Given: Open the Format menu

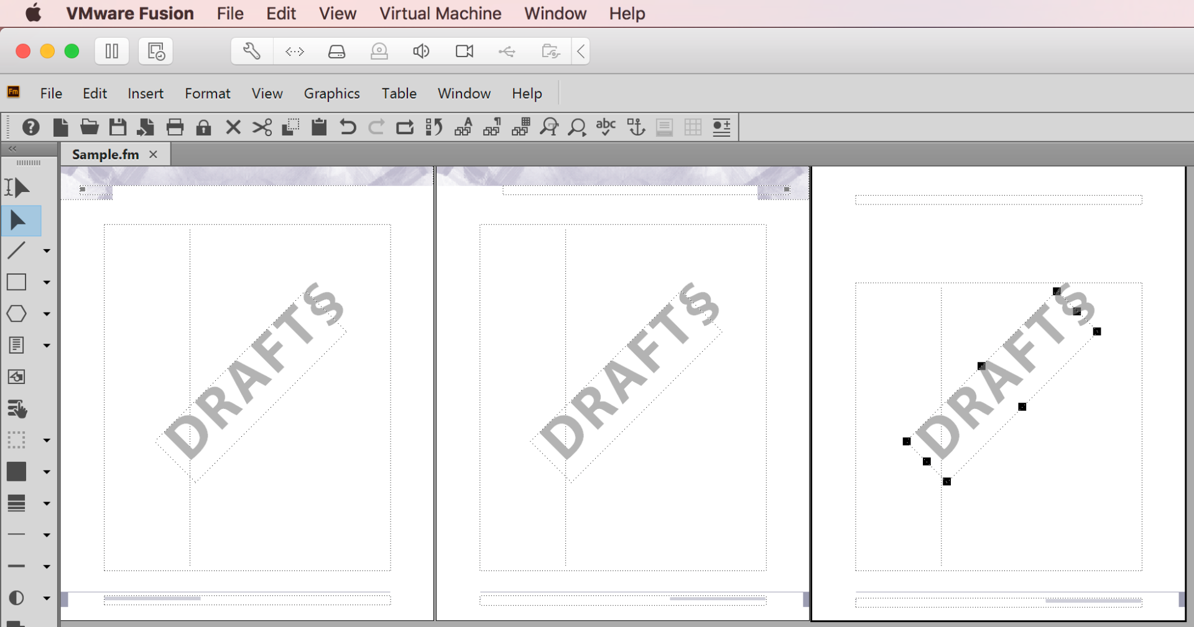Looking at the screenshot, I should pos(208,93).
